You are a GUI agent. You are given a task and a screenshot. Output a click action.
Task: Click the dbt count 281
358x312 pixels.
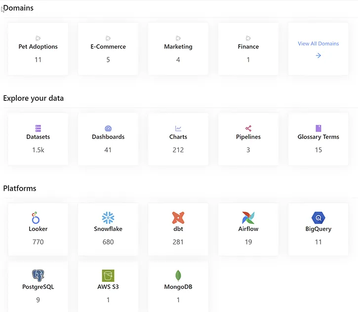(x=178, y=242)
